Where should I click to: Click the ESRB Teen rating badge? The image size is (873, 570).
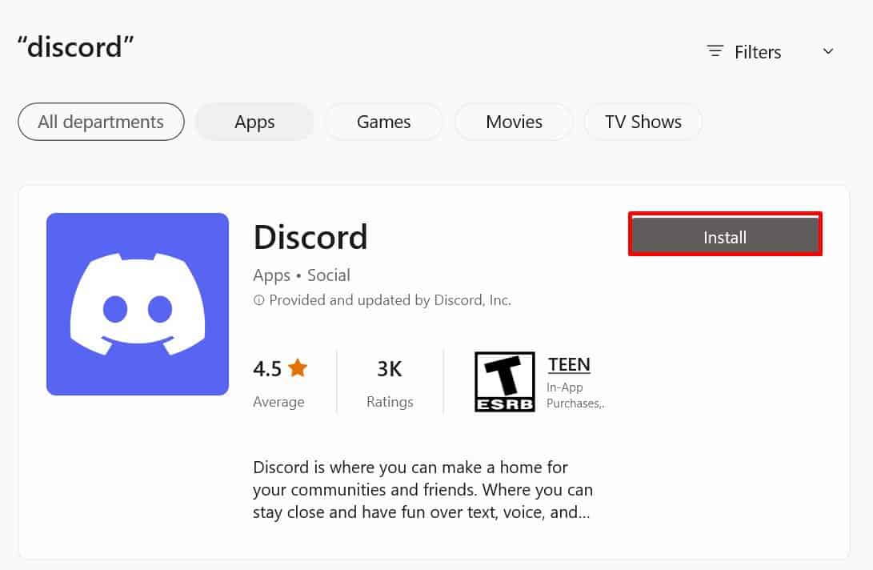pyautogui.click(x=504, y=382)
